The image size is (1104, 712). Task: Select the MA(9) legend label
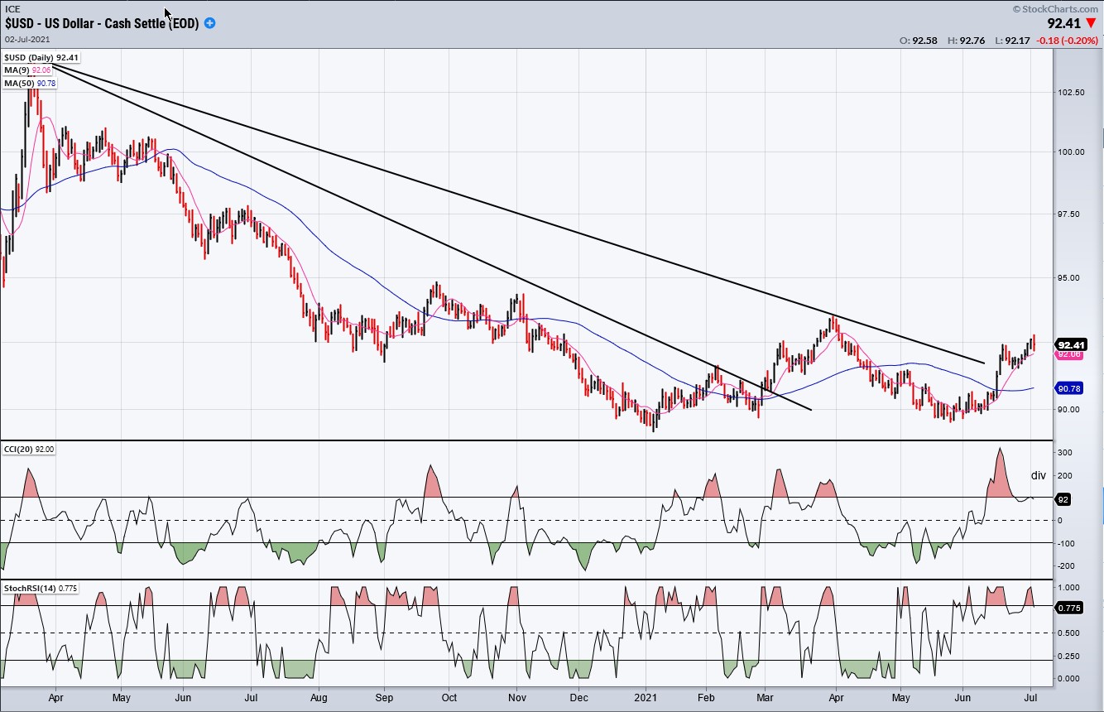(17, 70)
